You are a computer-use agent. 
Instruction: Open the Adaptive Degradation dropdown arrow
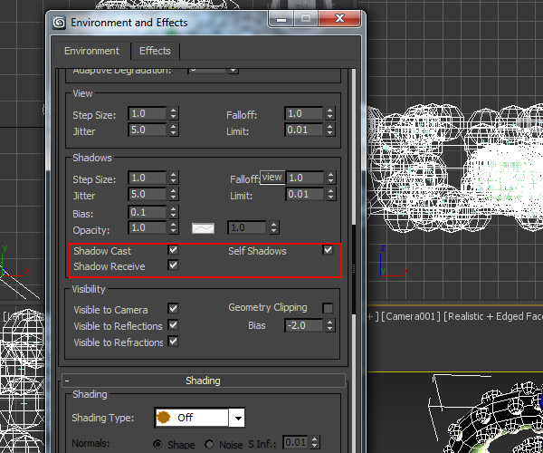233,71
